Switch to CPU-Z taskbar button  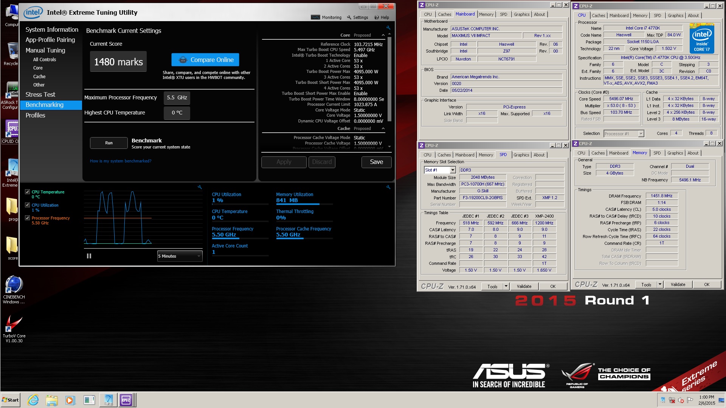click(x=126, y=400)
